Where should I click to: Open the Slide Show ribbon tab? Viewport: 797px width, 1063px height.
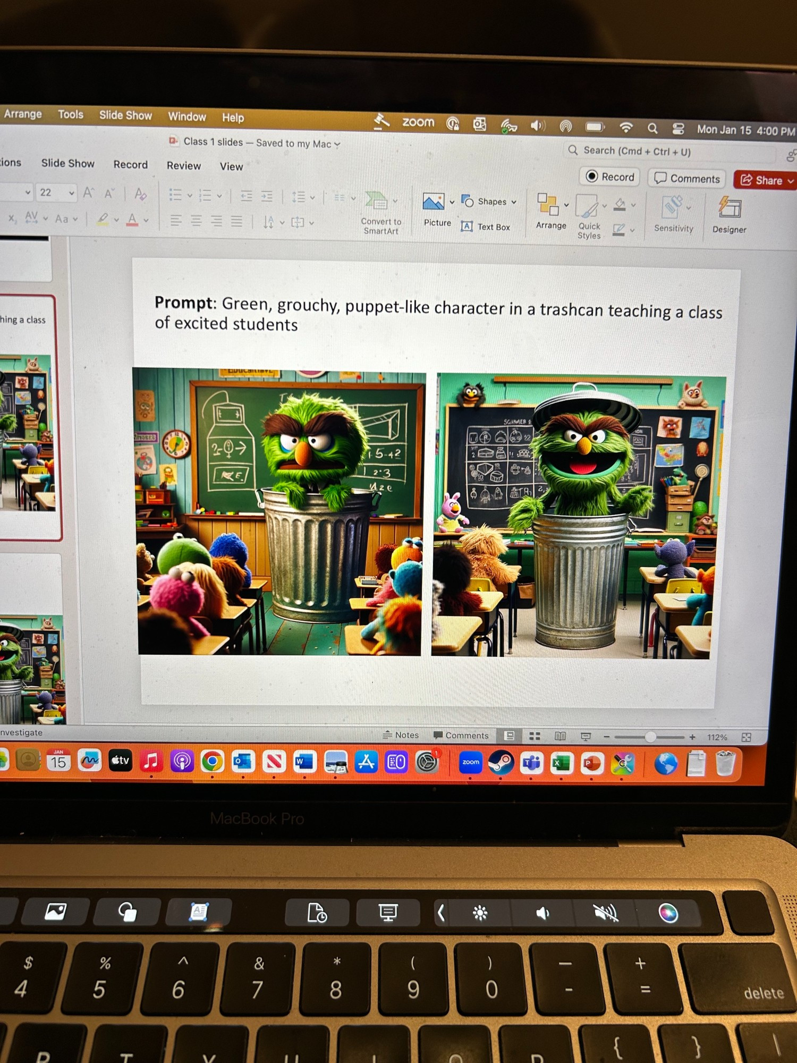click(x=67, y=163)
